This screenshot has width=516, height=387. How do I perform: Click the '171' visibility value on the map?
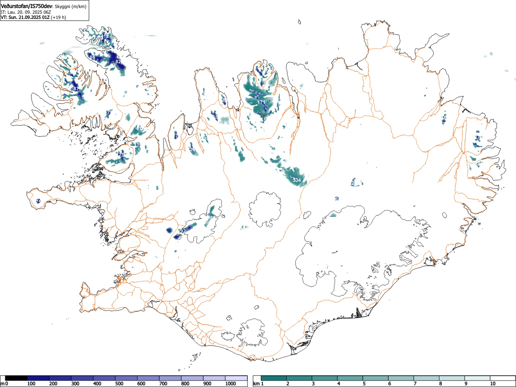(x=262, y=103)
